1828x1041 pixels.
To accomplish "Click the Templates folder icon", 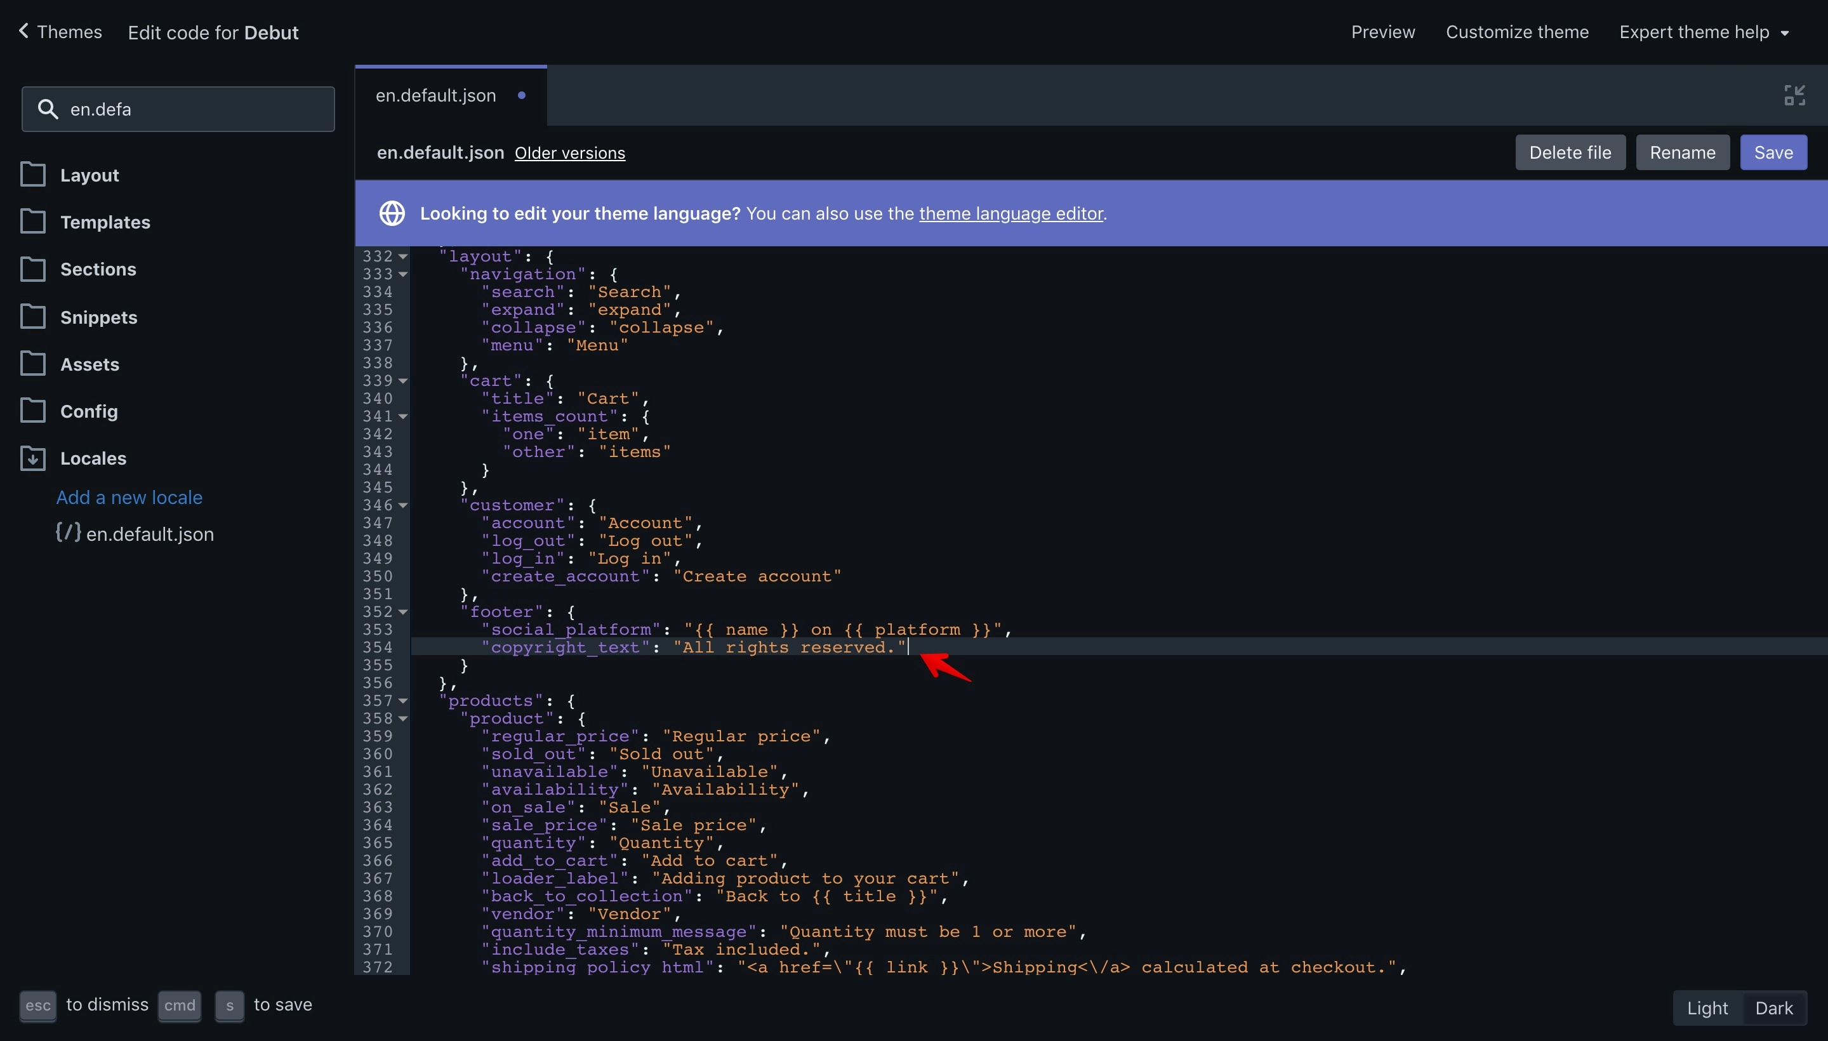I will click(33, 222).
